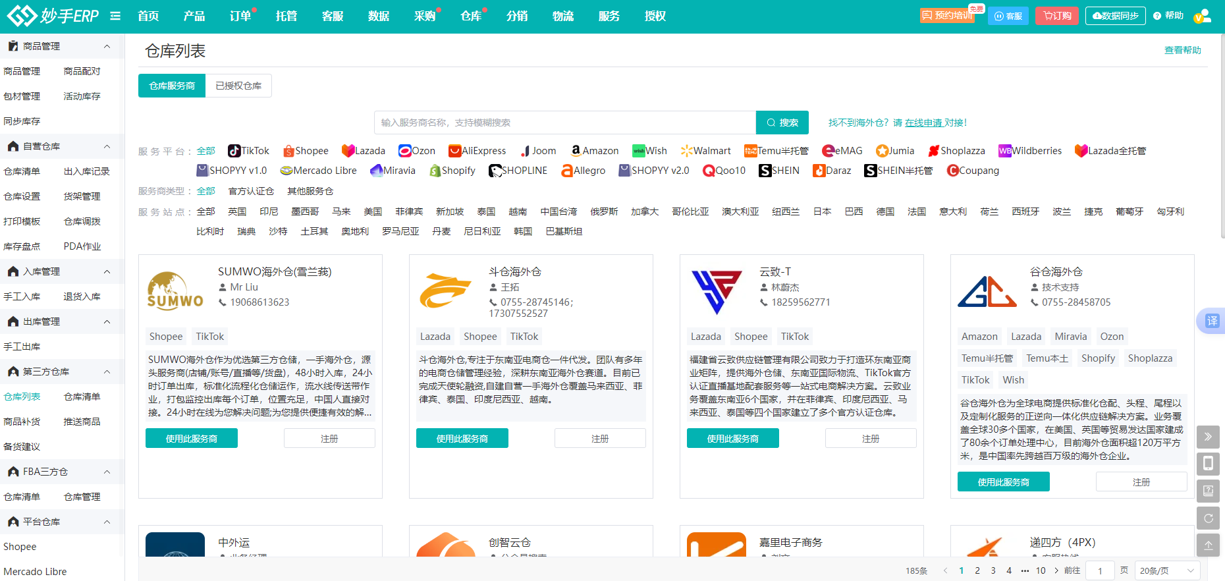Click the hamburger menu icon beside logo
Viewport: 1225px width, 581px height.
point(115,16)
